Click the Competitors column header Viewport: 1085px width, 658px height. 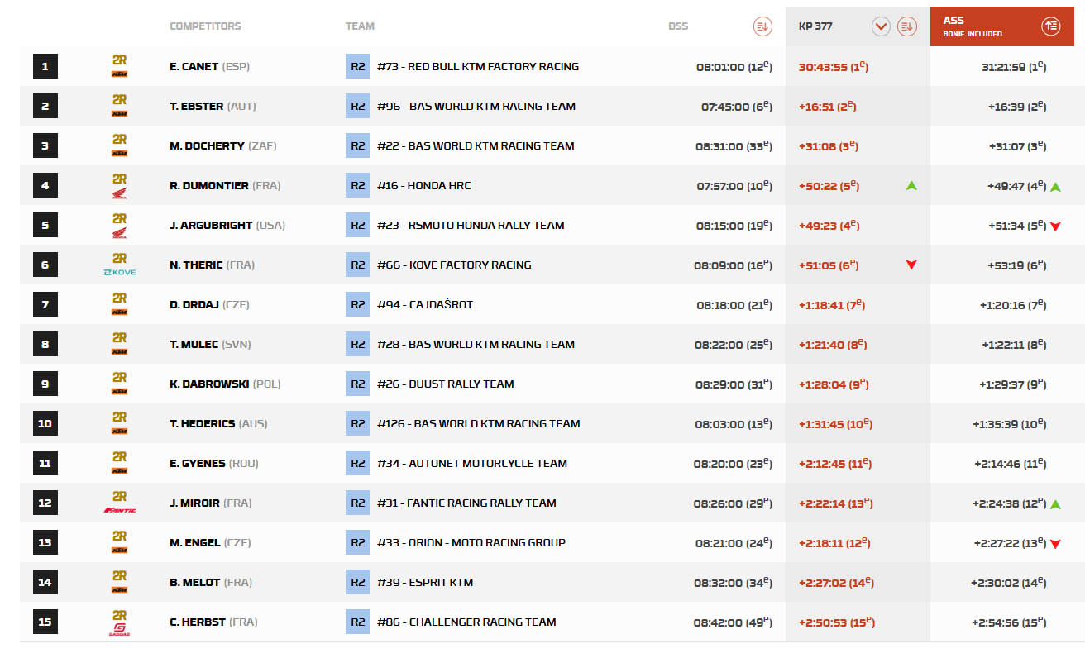tap(205, 26)
